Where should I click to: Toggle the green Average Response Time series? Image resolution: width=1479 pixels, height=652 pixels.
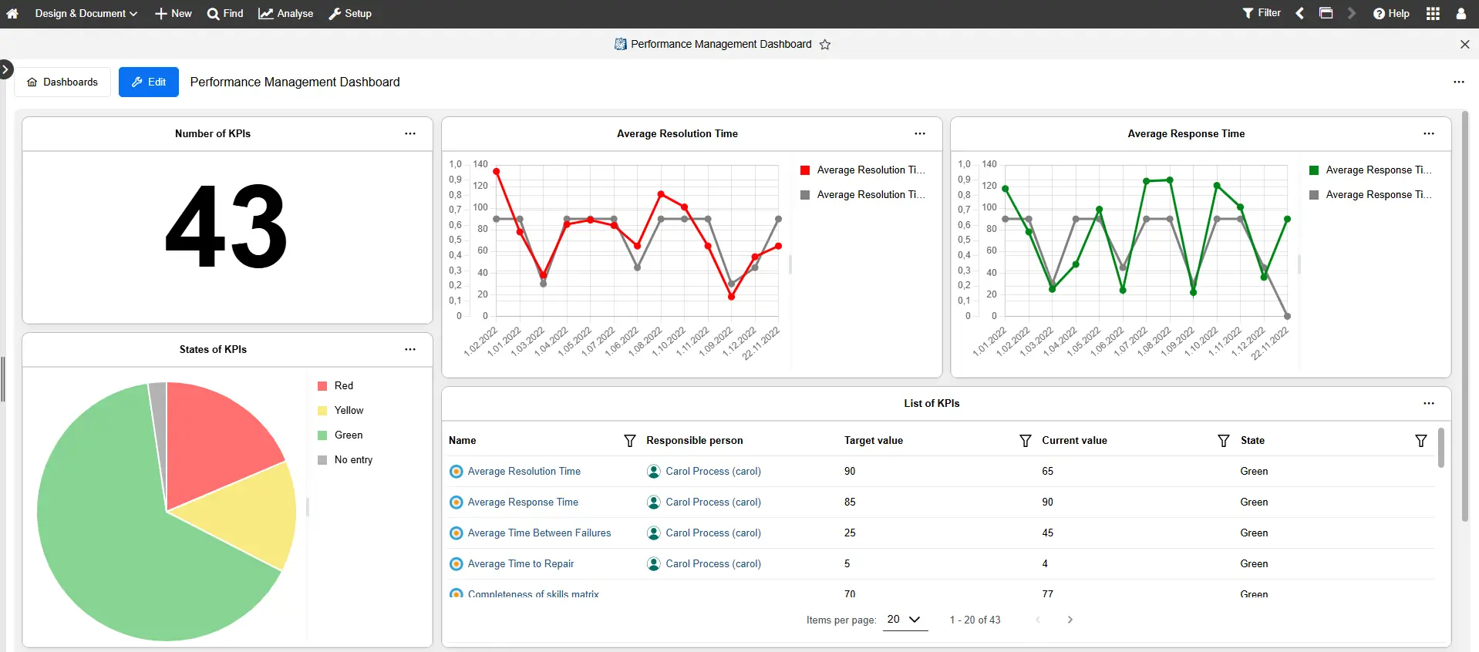(x=1370, y=170)
